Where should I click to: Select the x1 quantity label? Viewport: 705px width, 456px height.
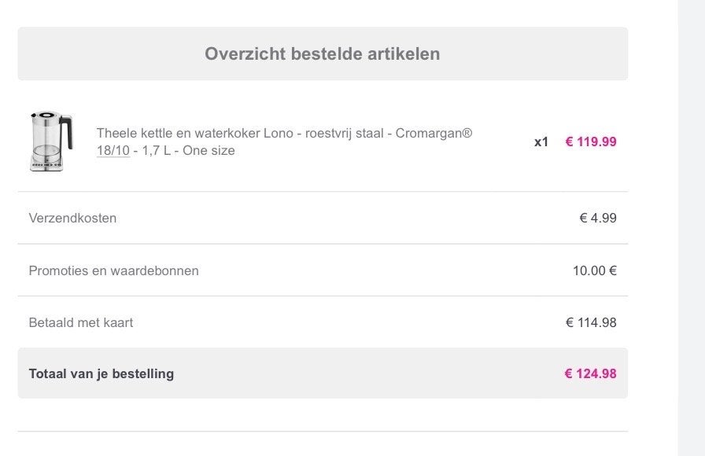(x=541, y=142)
